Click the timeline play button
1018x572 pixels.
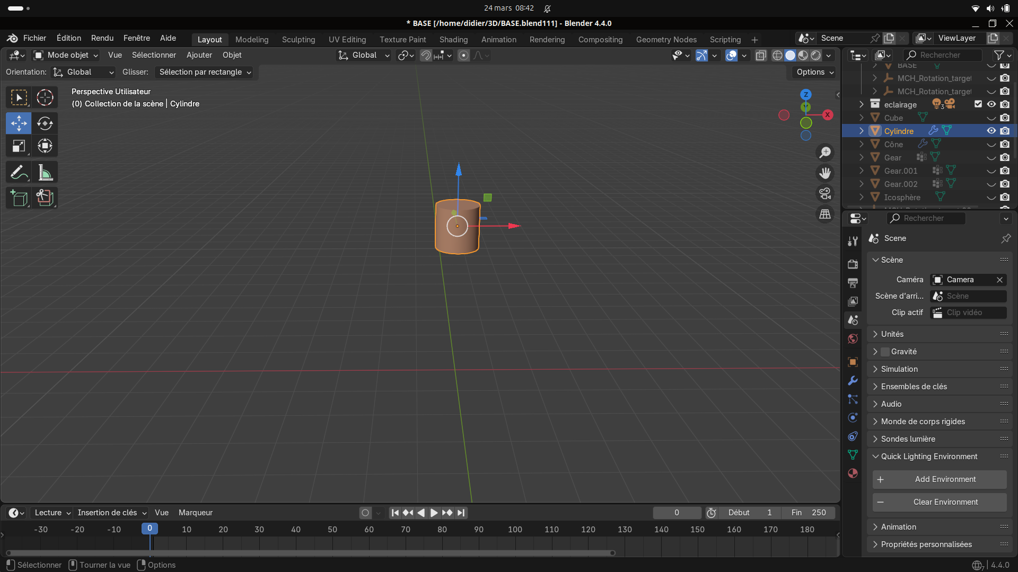click(434, 513)
